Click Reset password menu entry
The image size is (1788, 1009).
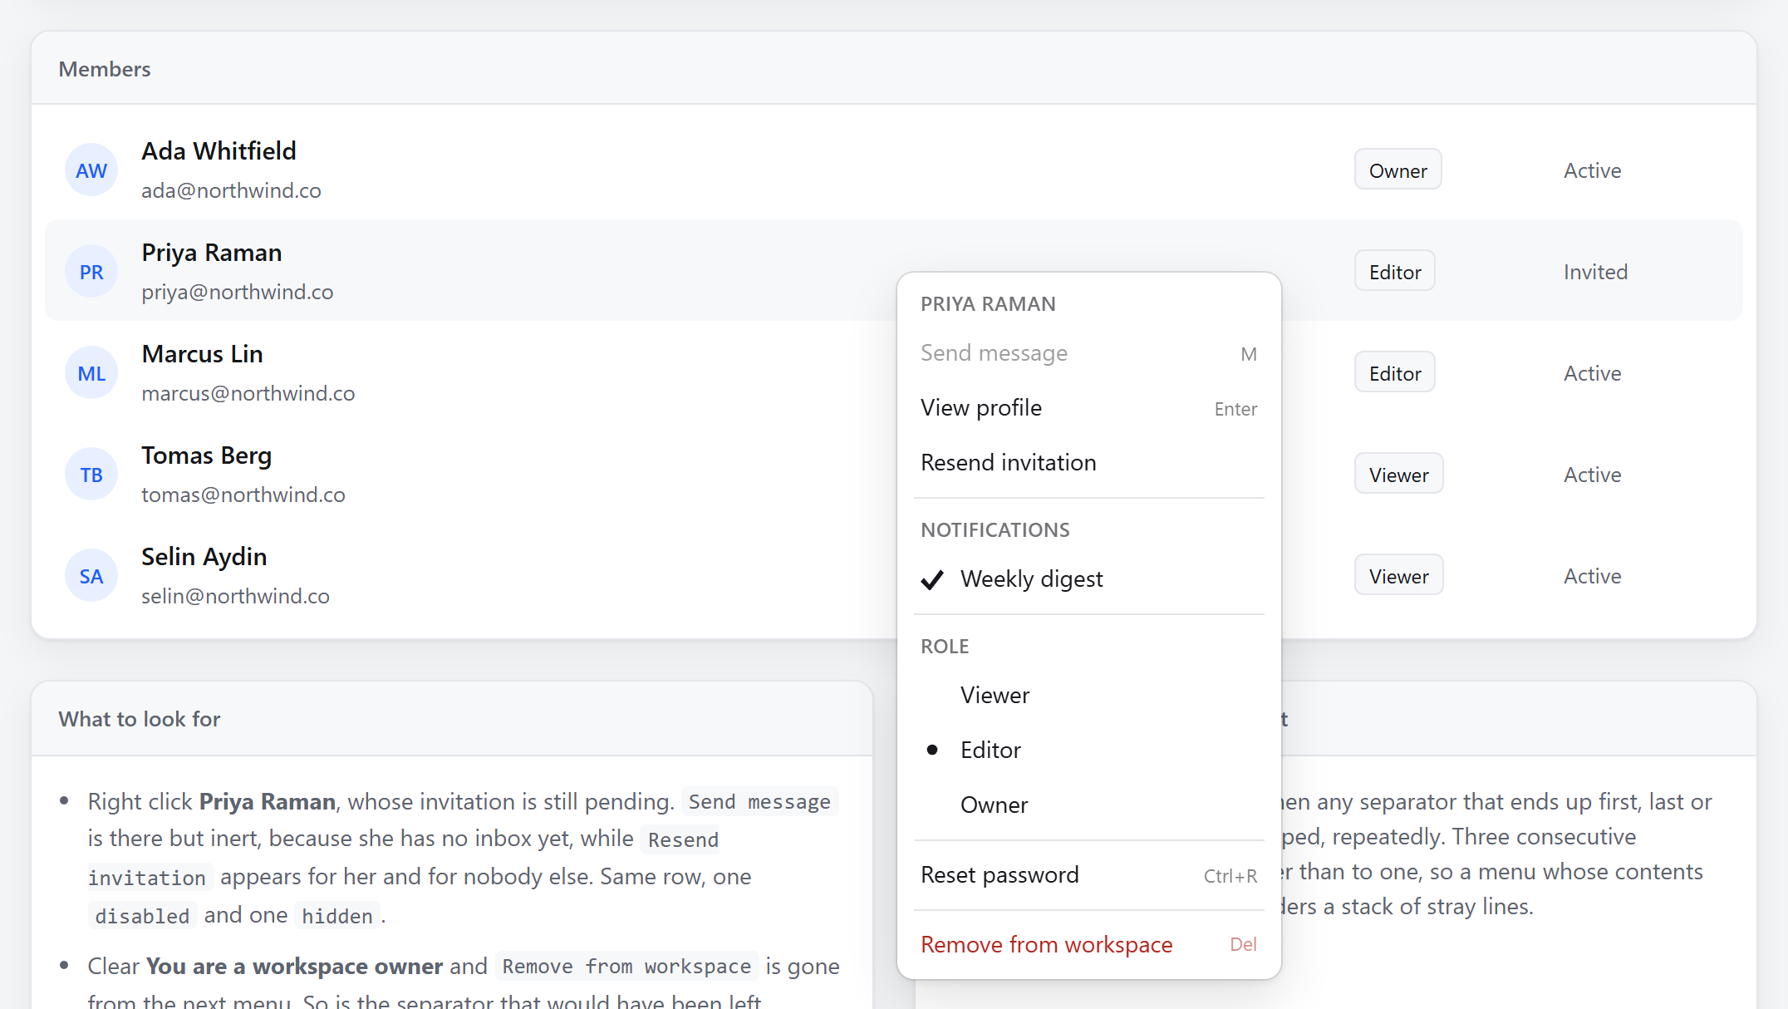click(x=1088, y=875)
